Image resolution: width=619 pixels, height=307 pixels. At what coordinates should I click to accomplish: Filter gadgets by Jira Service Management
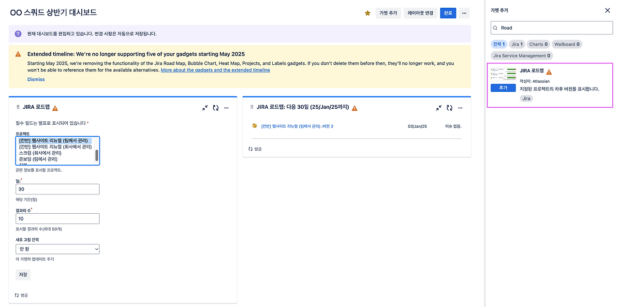click(x=521, y=56)
